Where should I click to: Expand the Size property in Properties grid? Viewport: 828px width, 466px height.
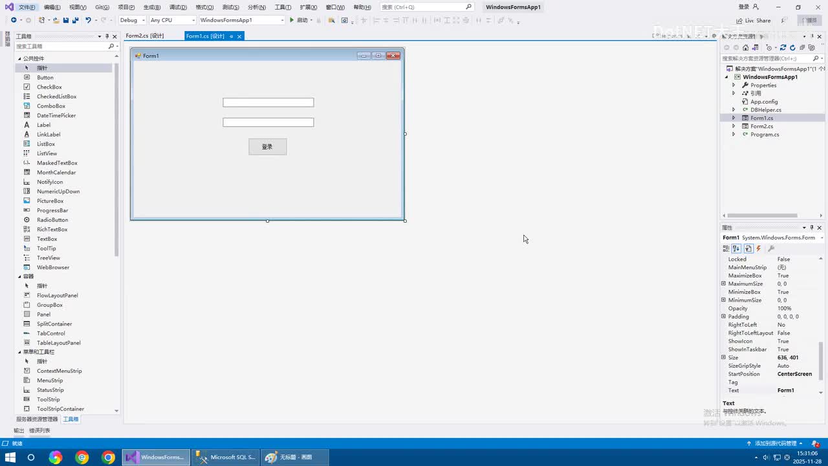click(x=723, y=357)
